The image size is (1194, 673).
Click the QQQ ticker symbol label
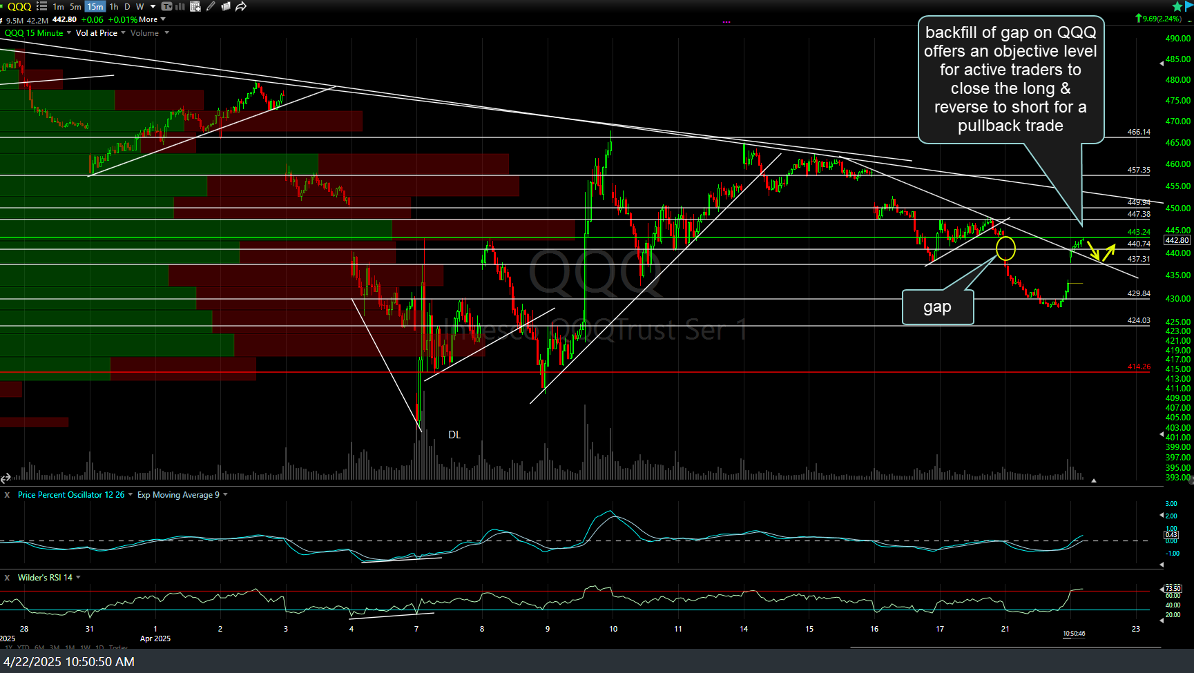click(19, 6)
